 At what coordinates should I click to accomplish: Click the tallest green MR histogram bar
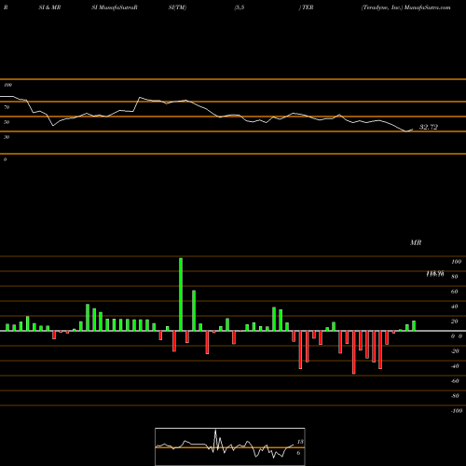click(x=181, y=295)
